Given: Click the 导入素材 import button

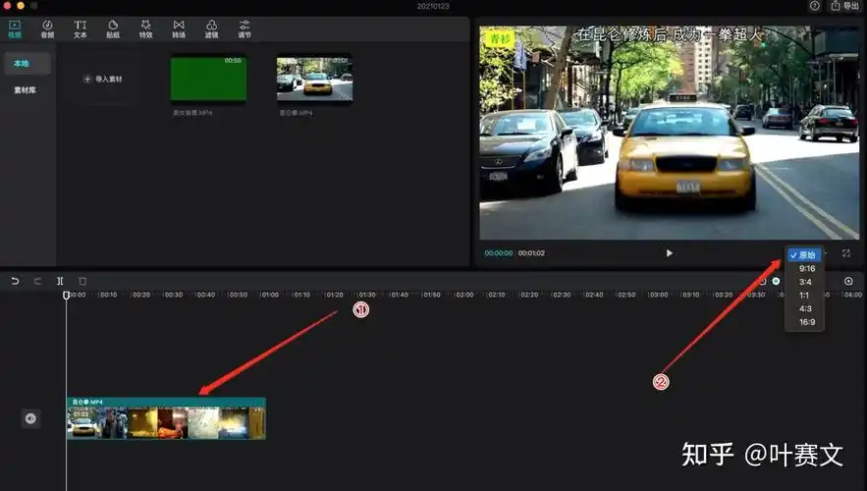Looking at the screenshot, I should pyautogui.click(x=103, y=79).
